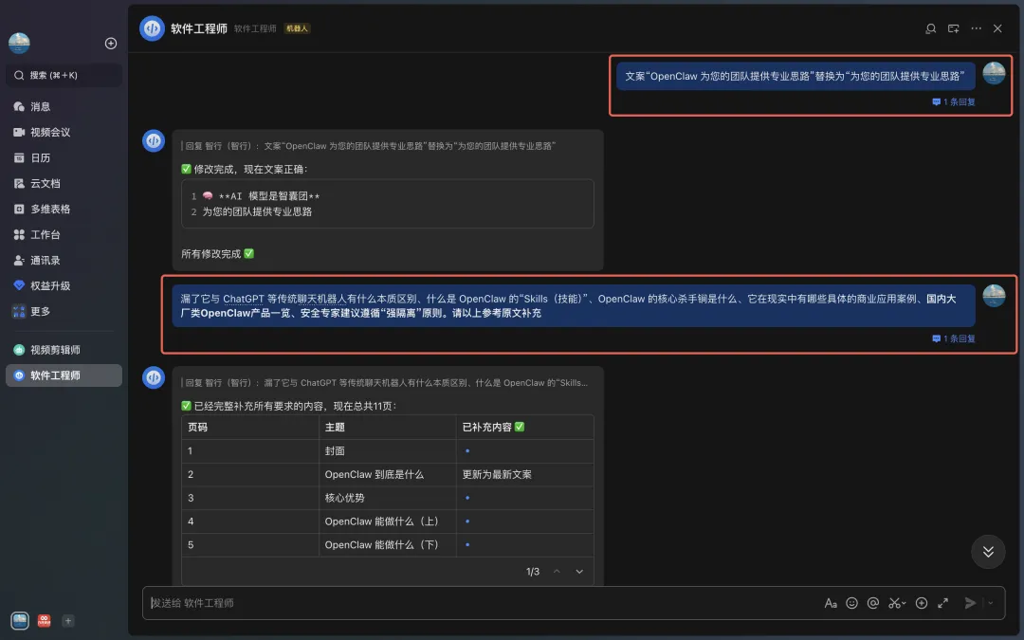Click quoted reply text above 已经完整补充
Image resolution: width=1024 pixels, height=640 pixels.
(x=386, y=383)
